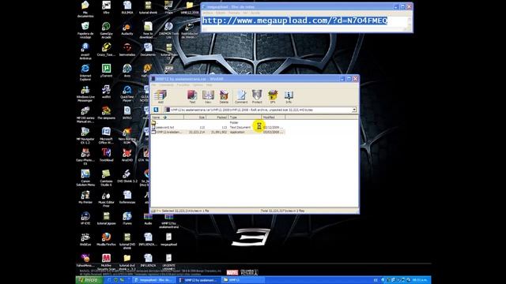Click WinRAR's up-one-level arrow button
This screenshot has height=284, width=506.
click(156, 110)
